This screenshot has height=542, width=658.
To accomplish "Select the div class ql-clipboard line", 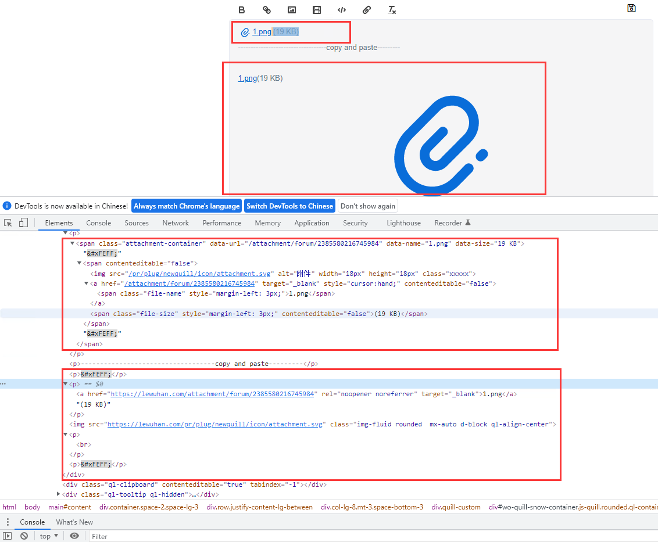I will (195, 484).
